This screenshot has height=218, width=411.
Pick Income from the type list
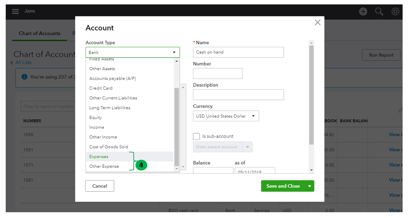tap(130, 128)
